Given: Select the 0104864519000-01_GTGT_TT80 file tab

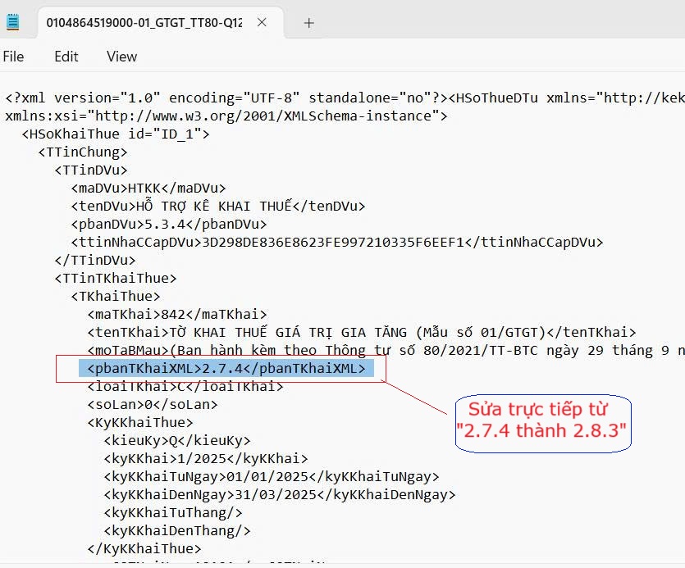Looking at the screenshot, I should pyautogui.click(x=144, y=22).
